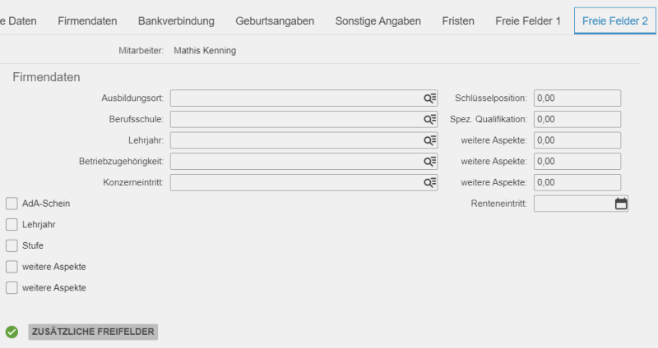The height and width of the screenshot is (348, 658).
Task: Click the Zusätzliche Freifelder button
Action: [x=93, y=332]
